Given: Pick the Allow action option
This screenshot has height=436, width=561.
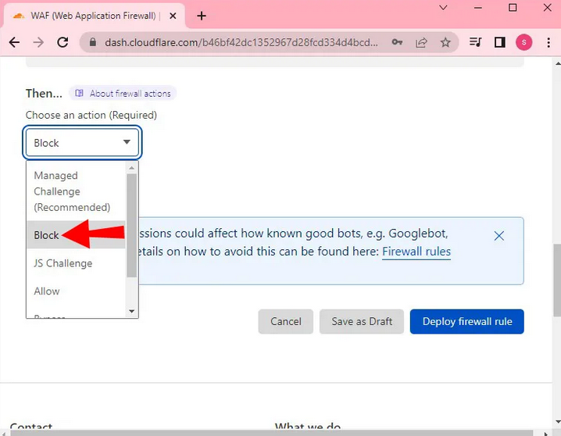Looking at the screenshot, I should (47, 291).
